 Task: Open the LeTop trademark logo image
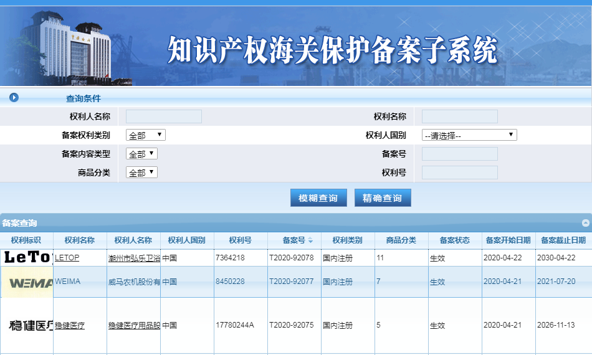(x=27, y=257)
